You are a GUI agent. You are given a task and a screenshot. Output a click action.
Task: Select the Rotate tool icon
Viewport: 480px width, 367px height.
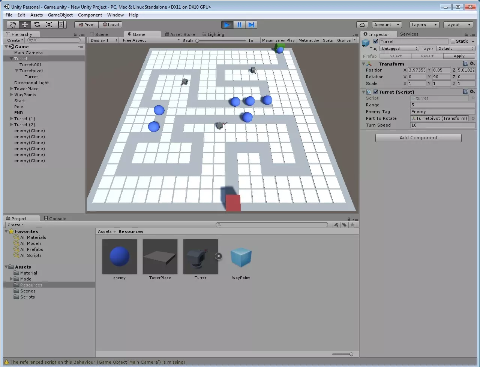click(x=37, y=25)
